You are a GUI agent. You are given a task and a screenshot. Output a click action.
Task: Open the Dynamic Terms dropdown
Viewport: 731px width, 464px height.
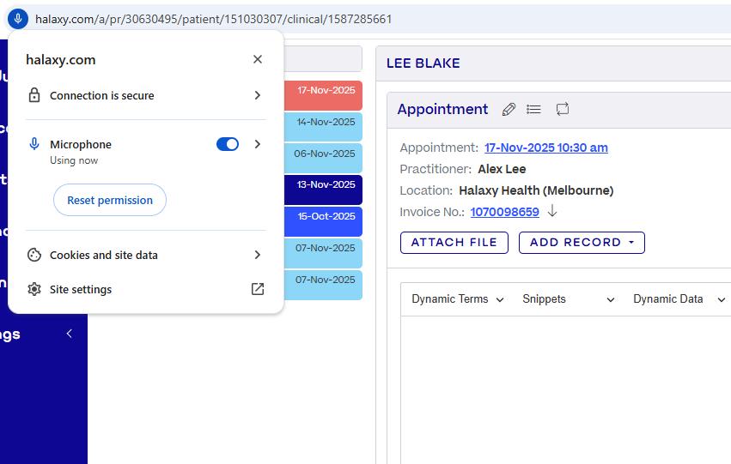[457, 299]
